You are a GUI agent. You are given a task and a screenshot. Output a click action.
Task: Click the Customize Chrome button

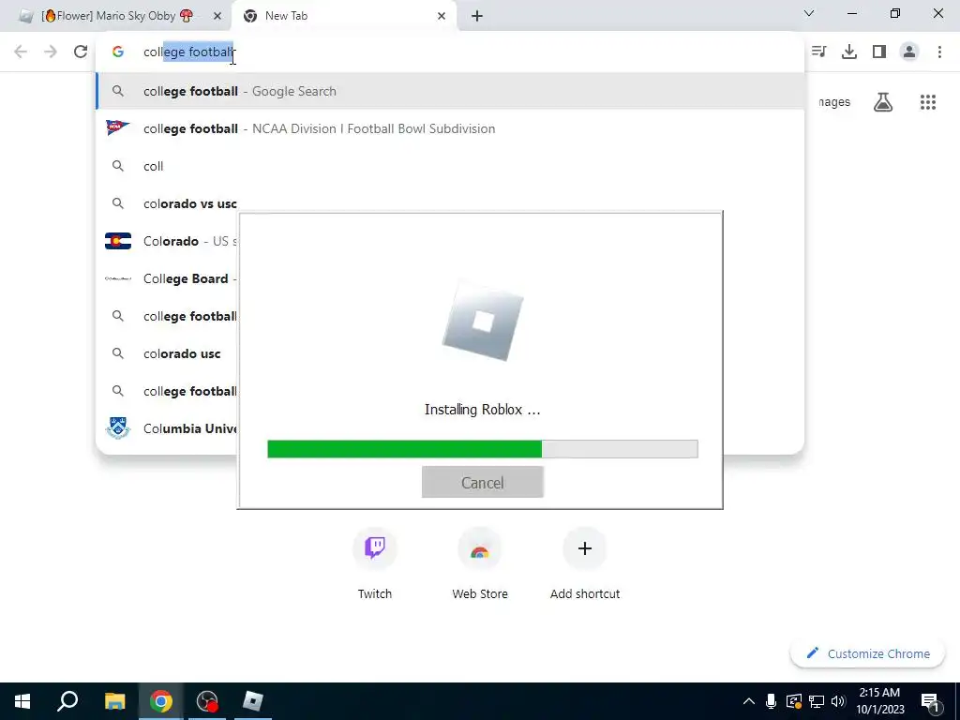coord(867,653)
